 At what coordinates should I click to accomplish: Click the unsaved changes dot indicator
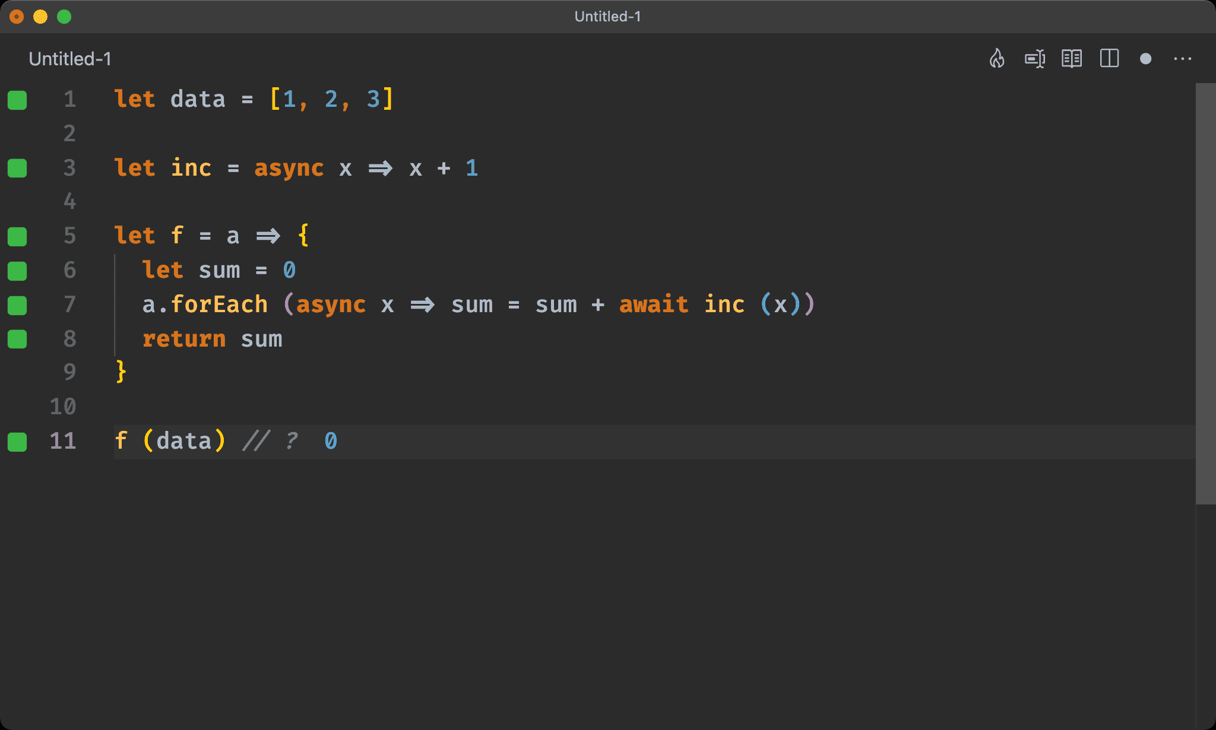click(x=1145, y=59)
